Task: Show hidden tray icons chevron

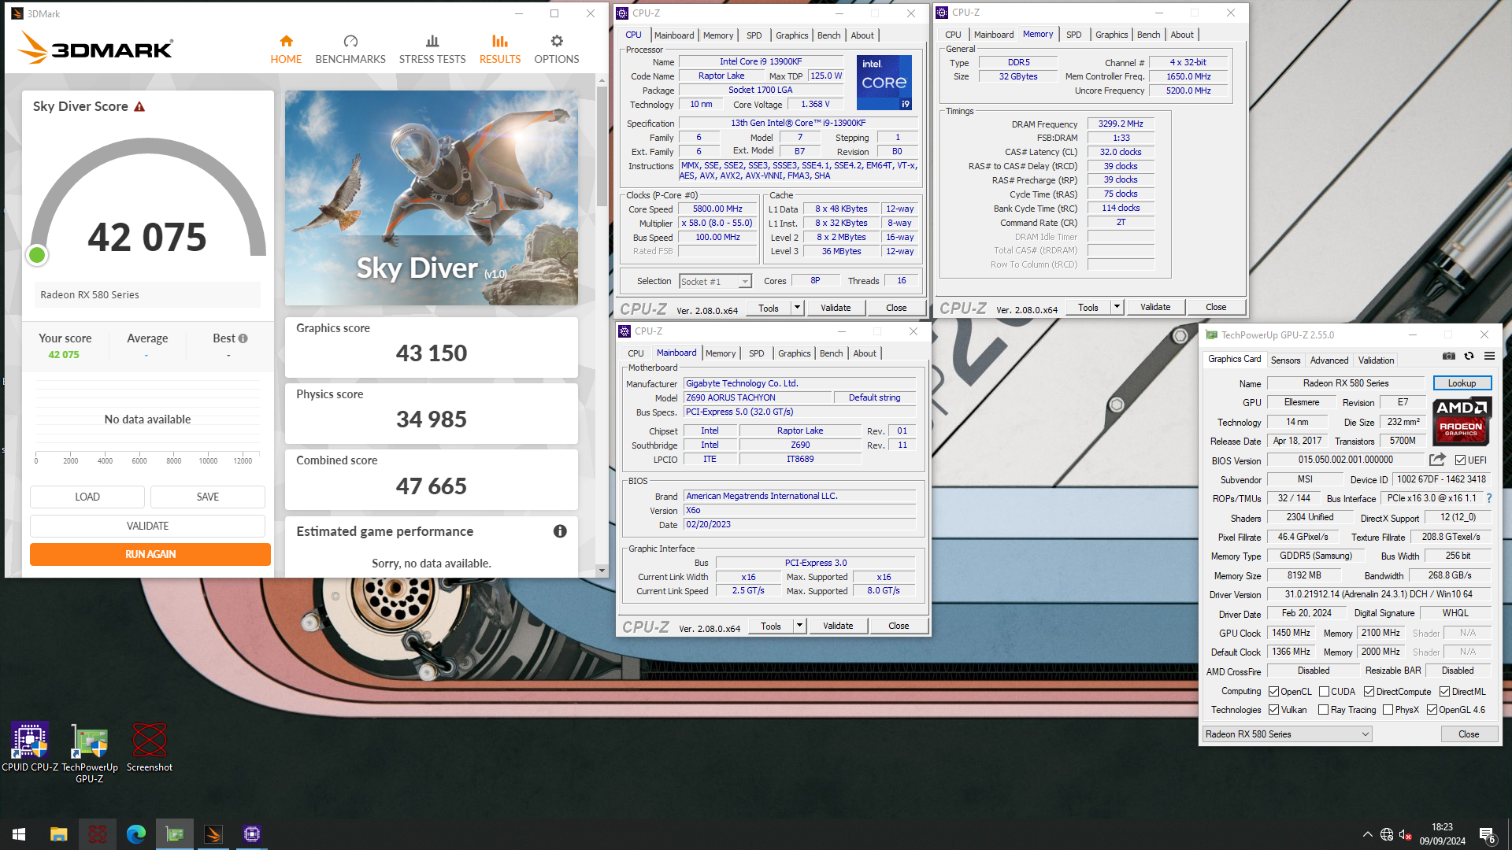Action: pos(1367,834)
